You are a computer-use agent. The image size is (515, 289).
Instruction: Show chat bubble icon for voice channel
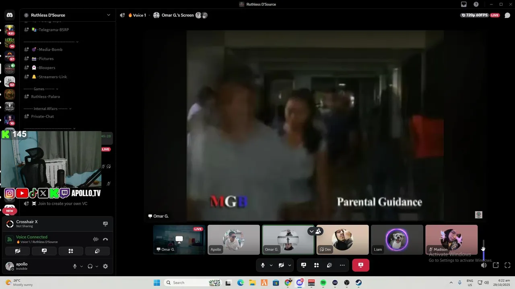pyautogui.click(x=507, y=15)
